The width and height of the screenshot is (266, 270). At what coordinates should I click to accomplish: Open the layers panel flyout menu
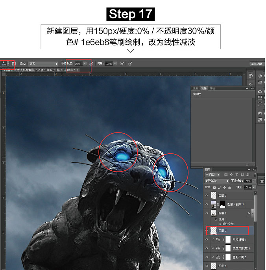pyautogui.click(x=254, y=169)
